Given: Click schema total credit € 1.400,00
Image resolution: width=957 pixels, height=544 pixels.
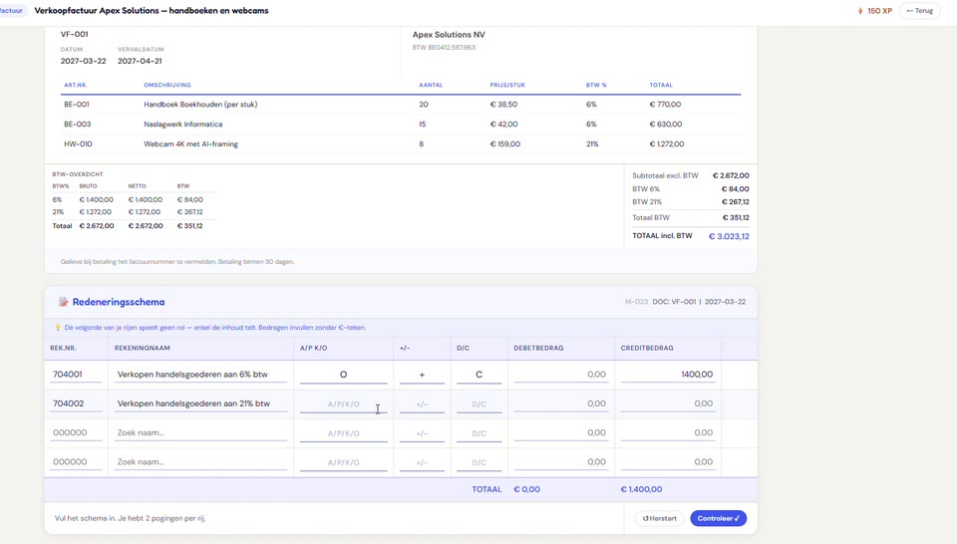Looking at the screenshot, I should [641, 489].
